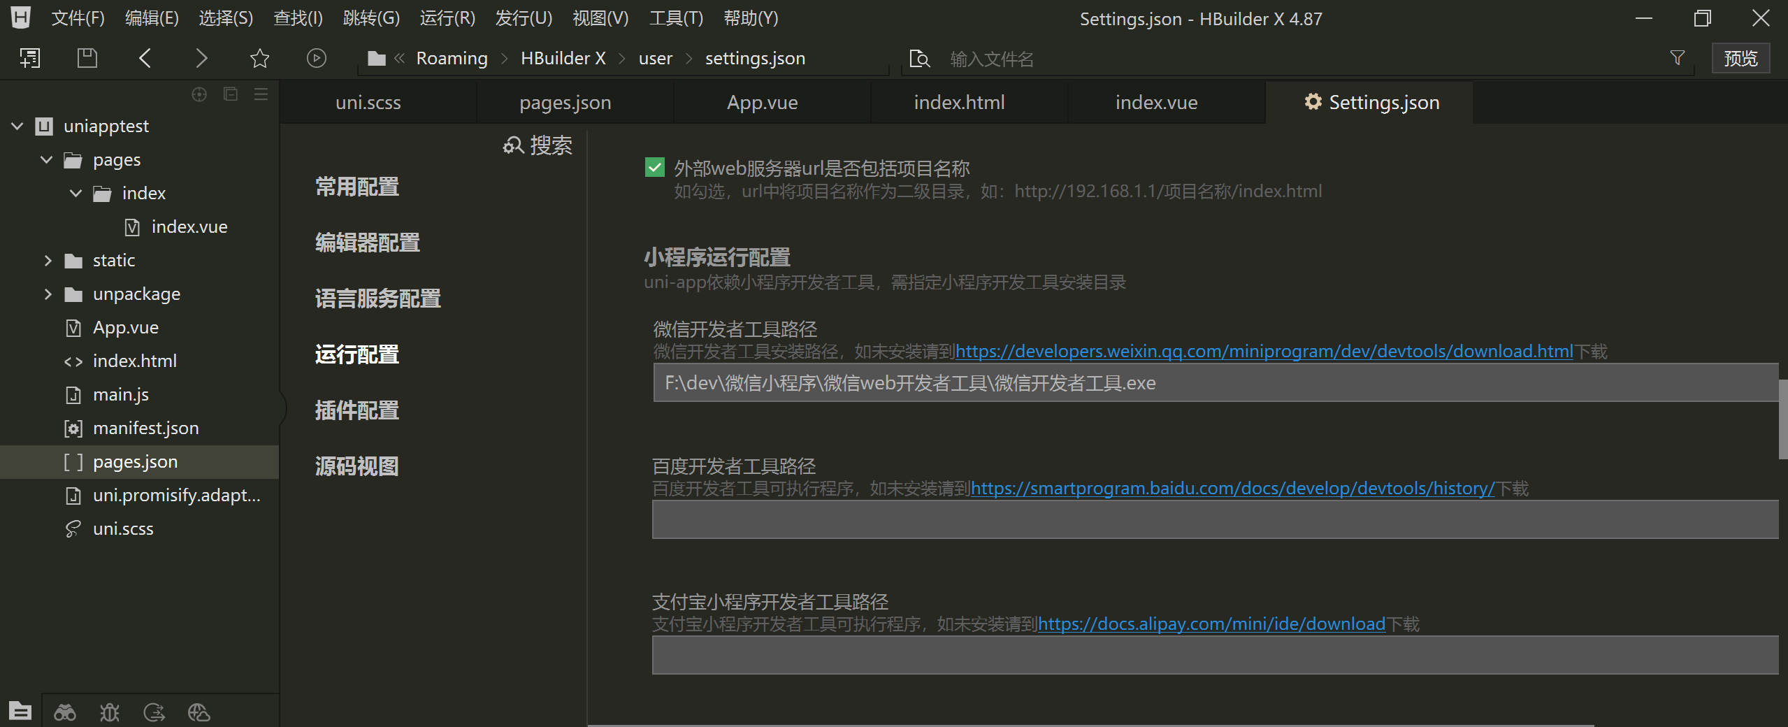1788x727 pixels.
Task: Save the current file via save icon
Action: 87,58
